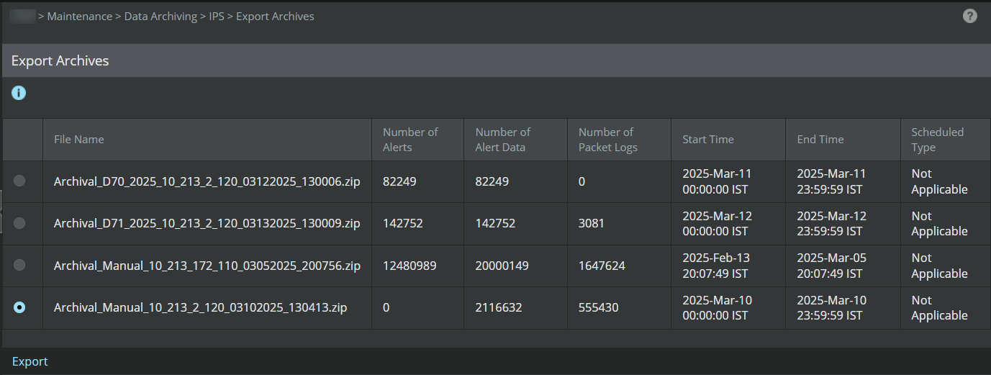The height and width of the screenshot is (375, 991).
Task: Click start time 2025-Mar-11 00:00:00 IST
Action: click(x=715, y=181)
